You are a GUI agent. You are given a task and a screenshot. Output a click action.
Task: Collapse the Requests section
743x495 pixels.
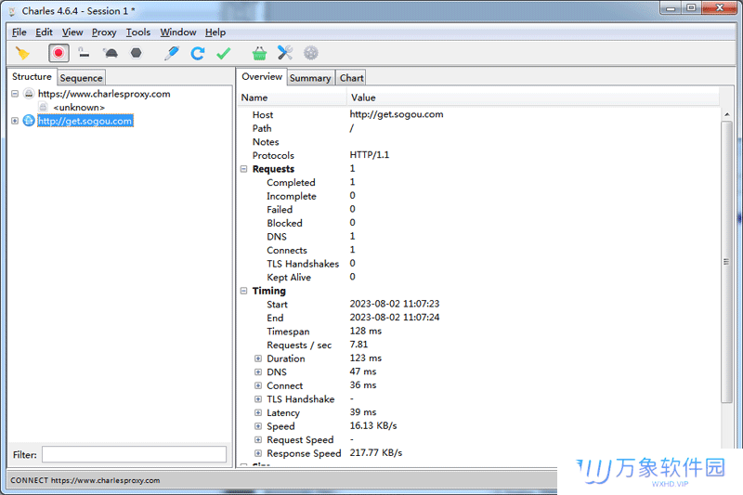tap(243, 169)
